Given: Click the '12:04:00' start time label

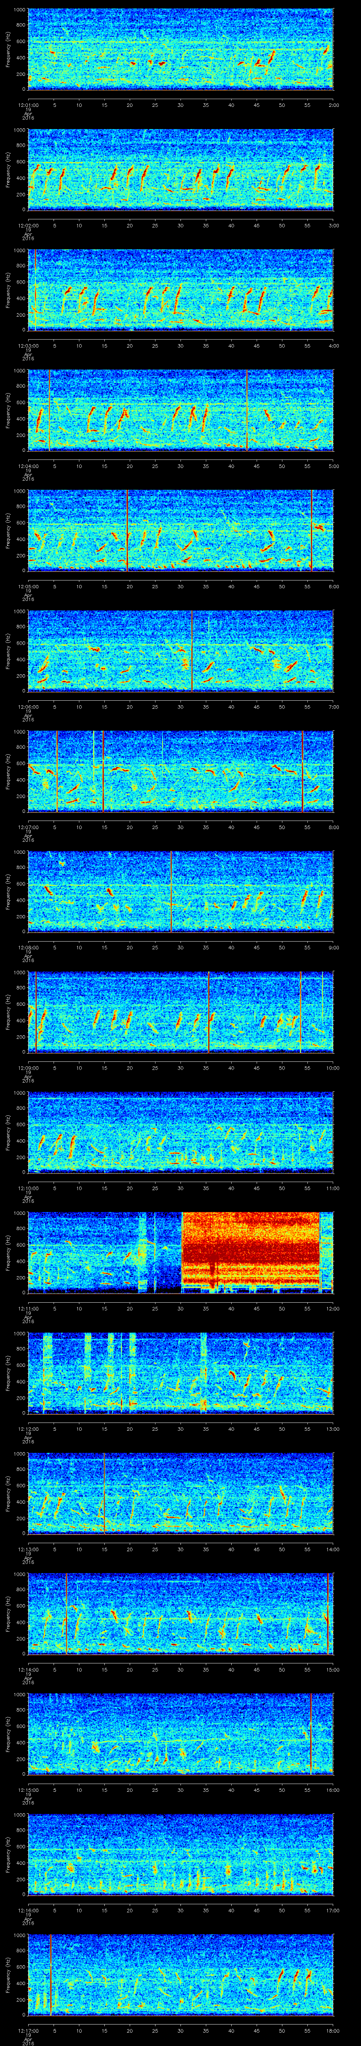Looking at the screenshot, I should click(29, 466).
